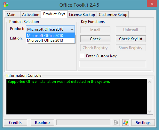Close the Office Toolkit window
The height and width of the screenshot is (130, 159).
tap(152, 4)
